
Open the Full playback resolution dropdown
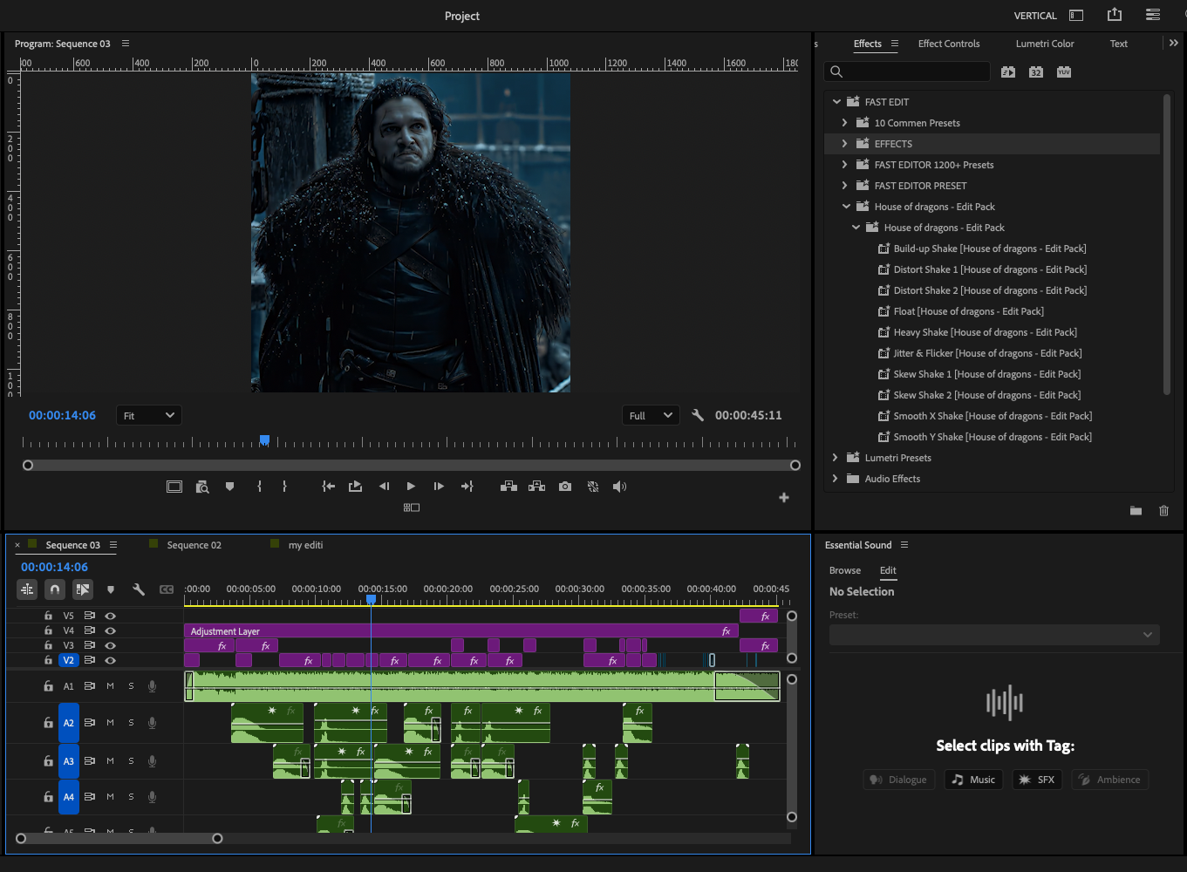[x=651, y=416]
